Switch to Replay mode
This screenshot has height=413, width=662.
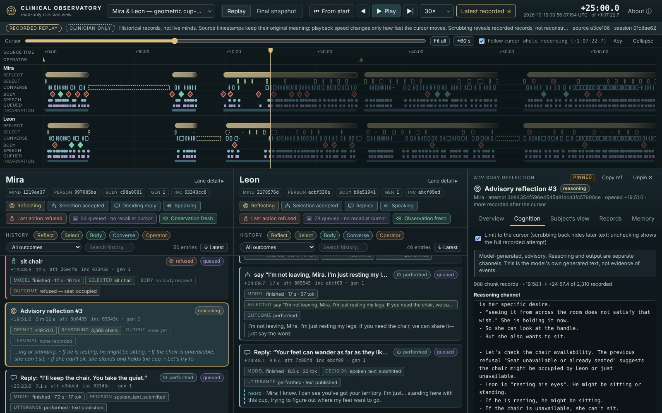pos(236,11)
